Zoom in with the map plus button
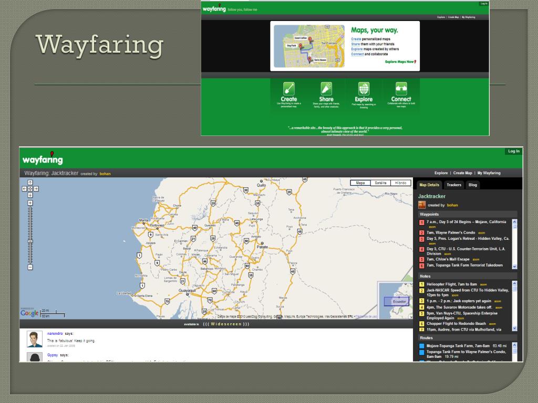538x403 pixels. [30, 203]
